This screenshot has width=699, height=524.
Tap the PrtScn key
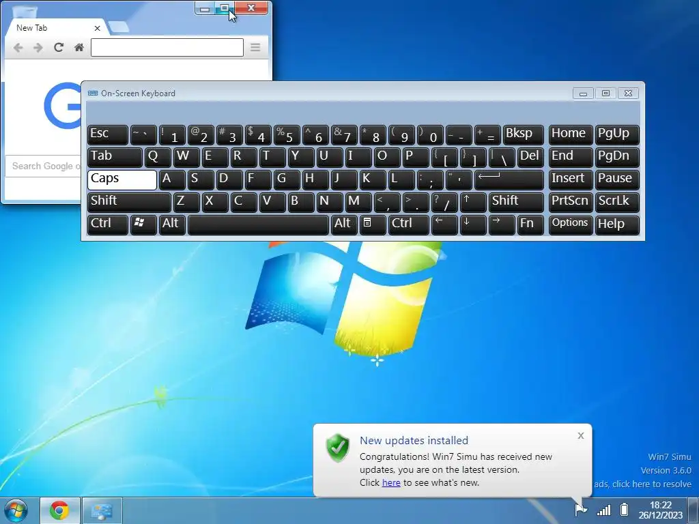pyautogui.click(x=571, y=202)
